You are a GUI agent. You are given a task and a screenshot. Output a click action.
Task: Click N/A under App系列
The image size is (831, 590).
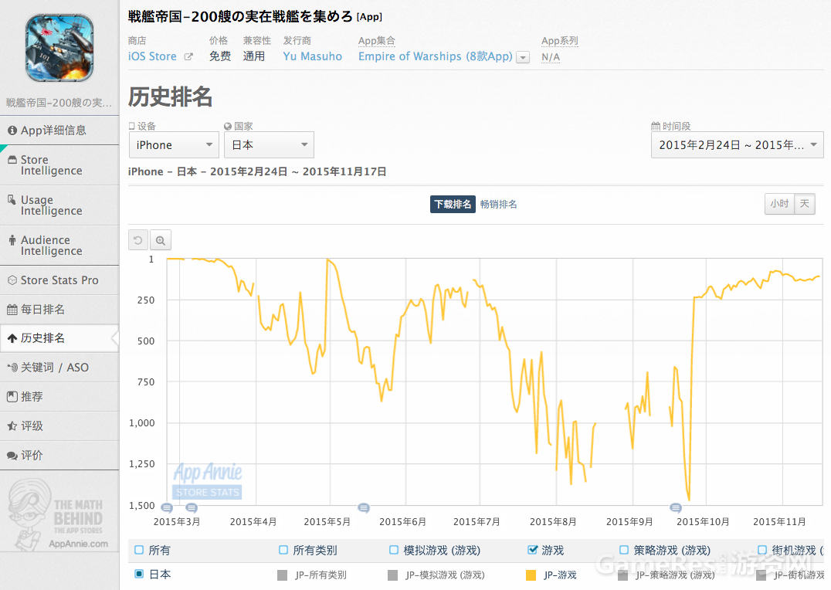[x=550, y=56]
